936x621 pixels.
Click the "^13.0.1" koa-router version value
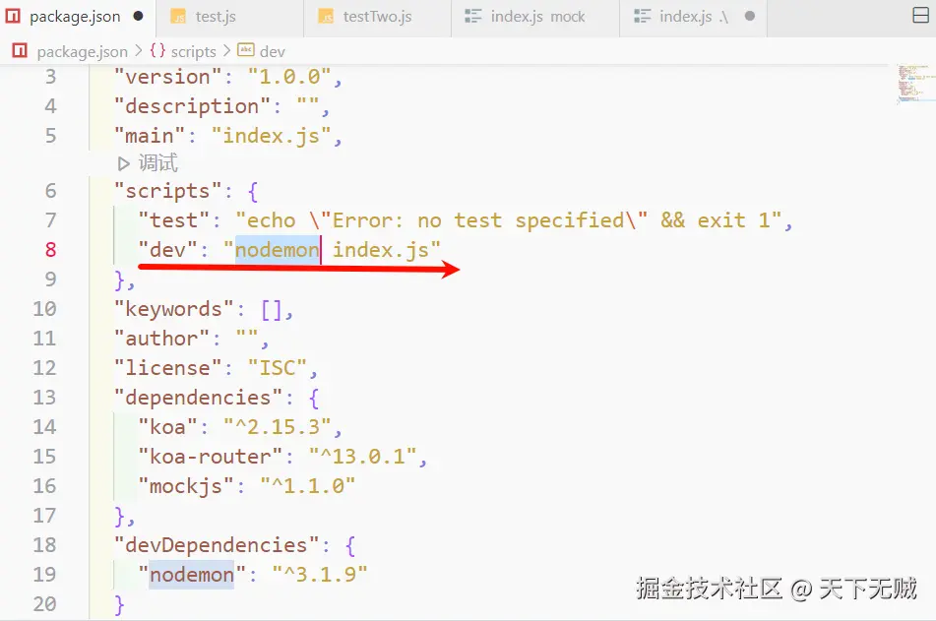pyautogui.click(x=363, y=457)
